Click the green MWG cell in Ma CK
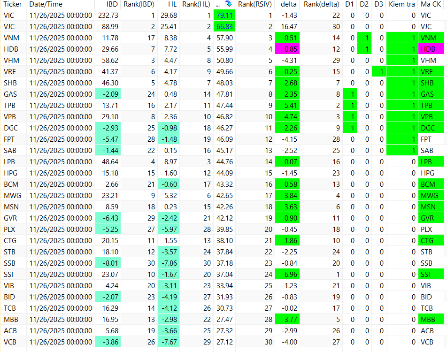 pos(431,196)
